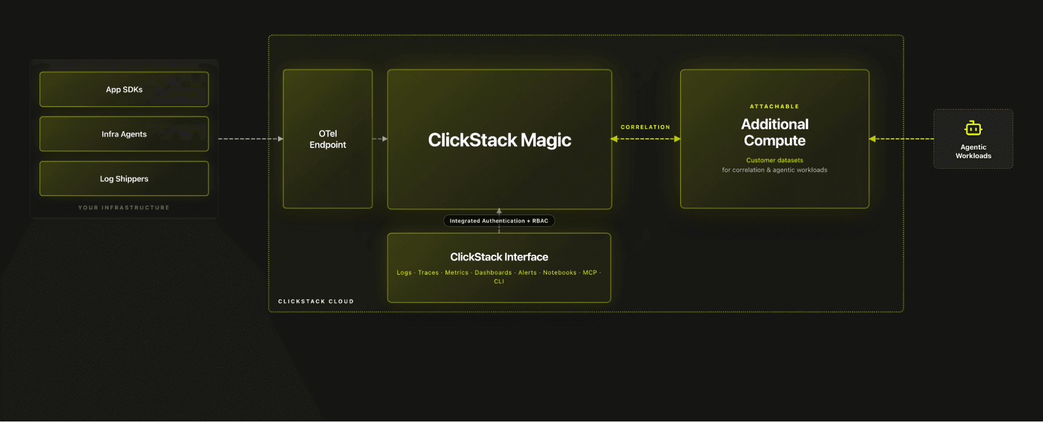
Task: Select the Infra Agents box
Action: click(x=124, y=134)
